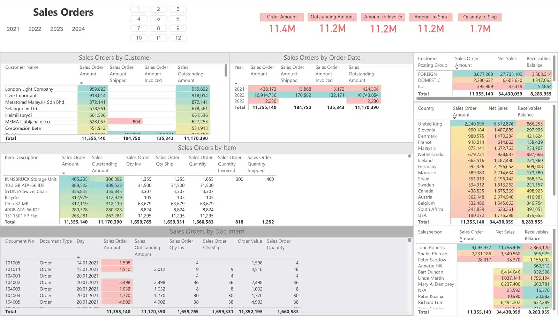
Task: Click sort arrow in Customer Posting Group table
Action: tap(457, 68)
